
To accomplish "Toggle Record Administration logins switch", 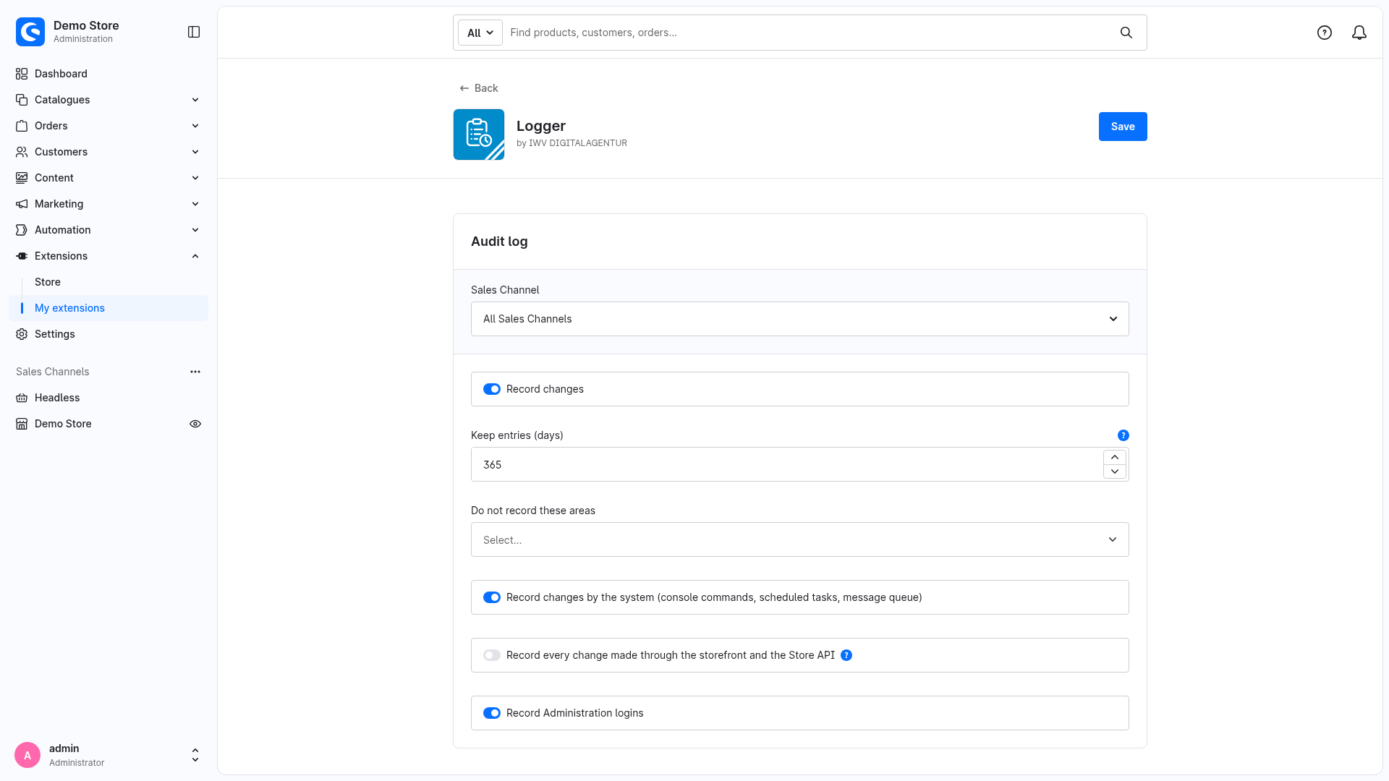I will tap(492, 713).
